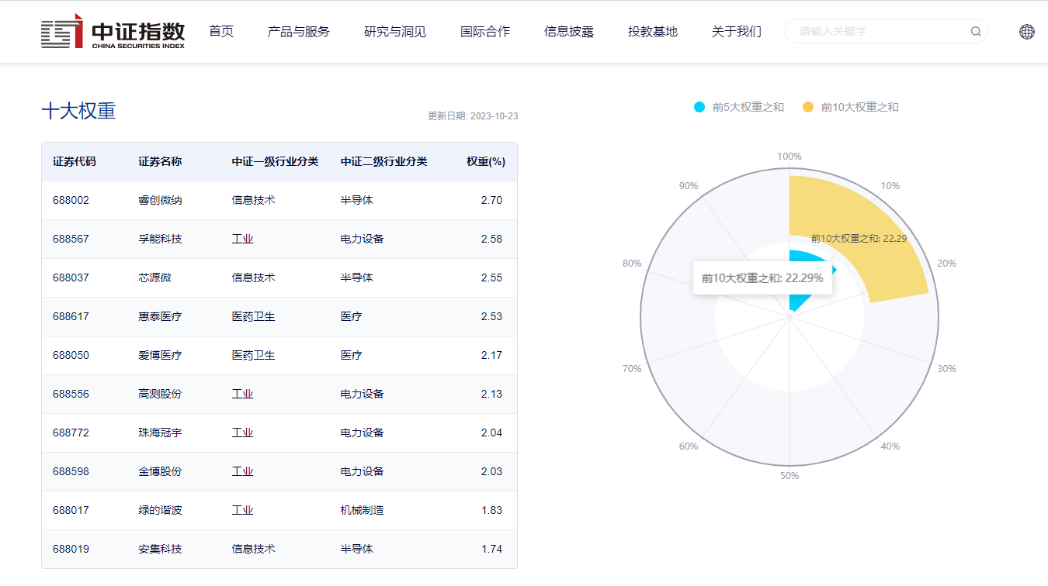Image resolution: width=1048 pixels, height=586 pixels.
Task: Open the 医药卫生 link for 惠泰医疗
Action: [x=252, y=315]
